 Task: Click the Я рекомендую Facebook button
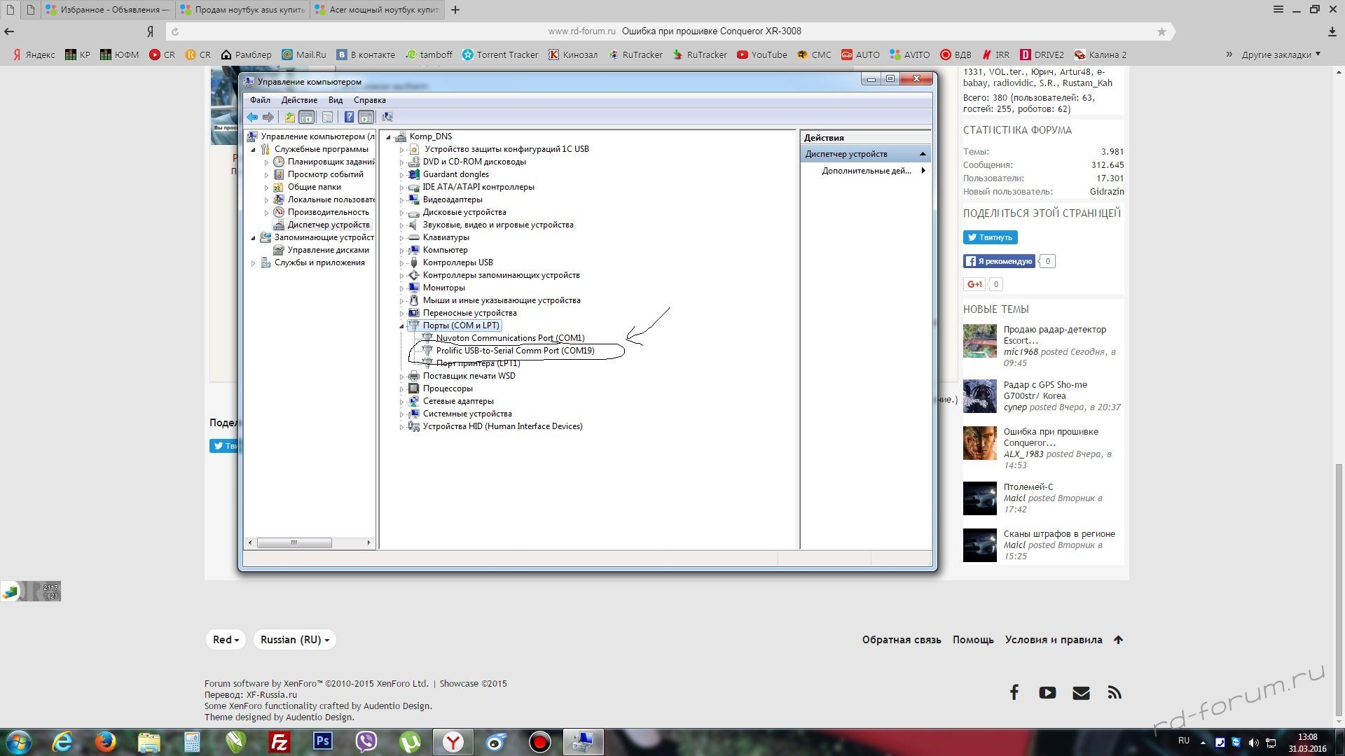[999, 261]
